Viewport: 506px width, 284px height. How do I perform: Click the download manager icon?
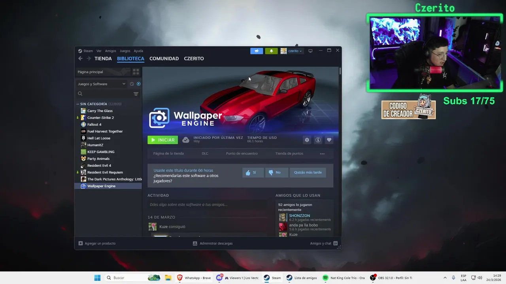pos(195,243)
